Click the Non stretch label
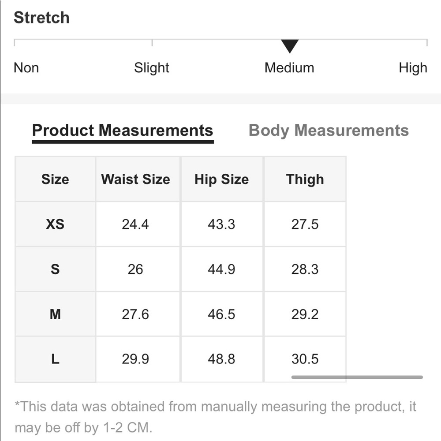This screenshot has height=441, width=441. coord(26,68)
